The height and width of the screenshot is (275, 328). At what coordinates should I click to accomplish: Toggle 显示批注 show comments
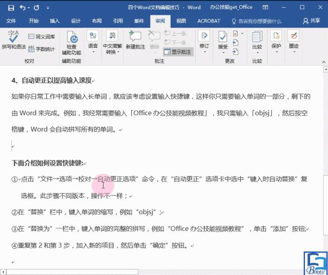[x=178, y=52]
